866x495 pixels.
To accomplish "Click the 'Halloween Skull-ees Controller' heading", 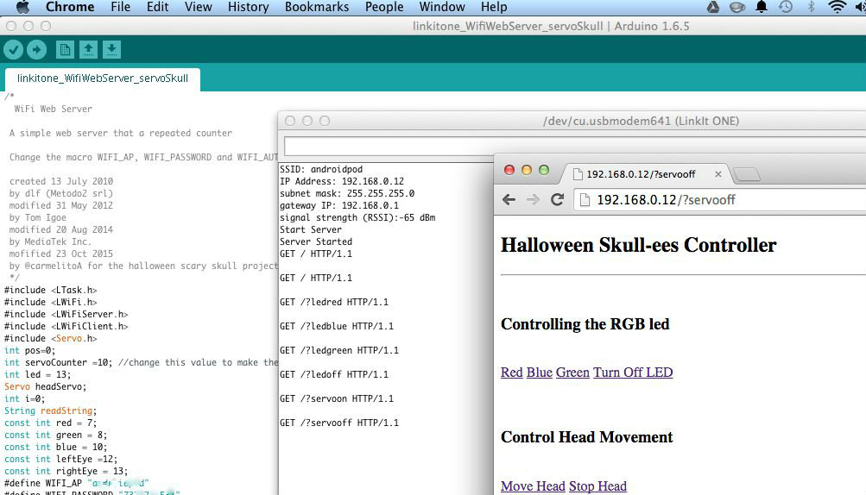I will tap(638, 245).
